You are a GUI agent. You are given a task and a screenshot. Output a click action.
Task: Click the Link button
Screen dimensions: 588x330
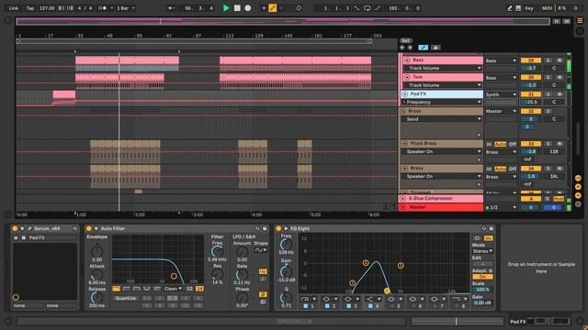coord(14,8)
